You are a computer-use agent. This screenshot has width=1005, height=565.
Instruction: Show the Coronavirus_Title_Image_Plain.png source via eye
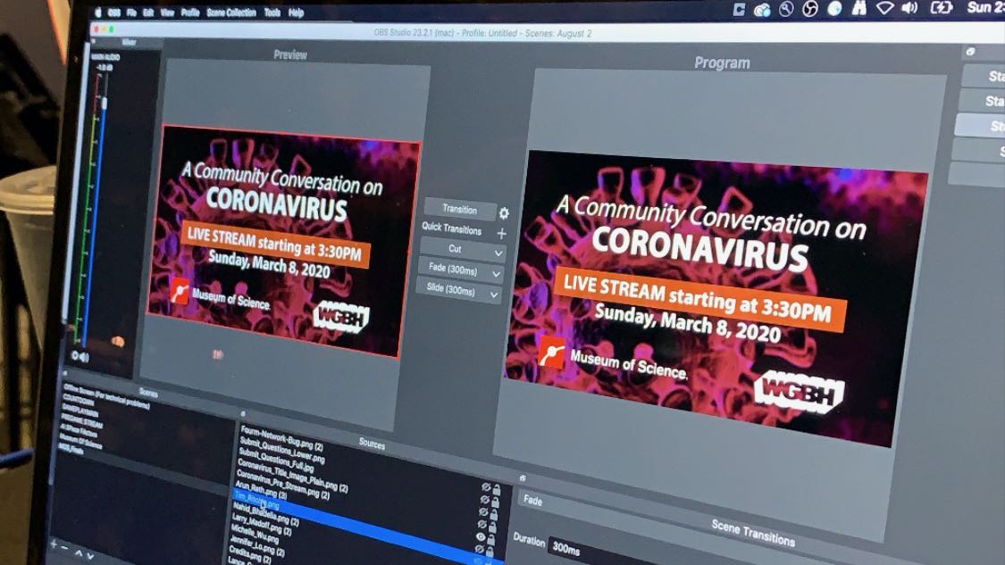pyautogui.click(x=482, y=525)
